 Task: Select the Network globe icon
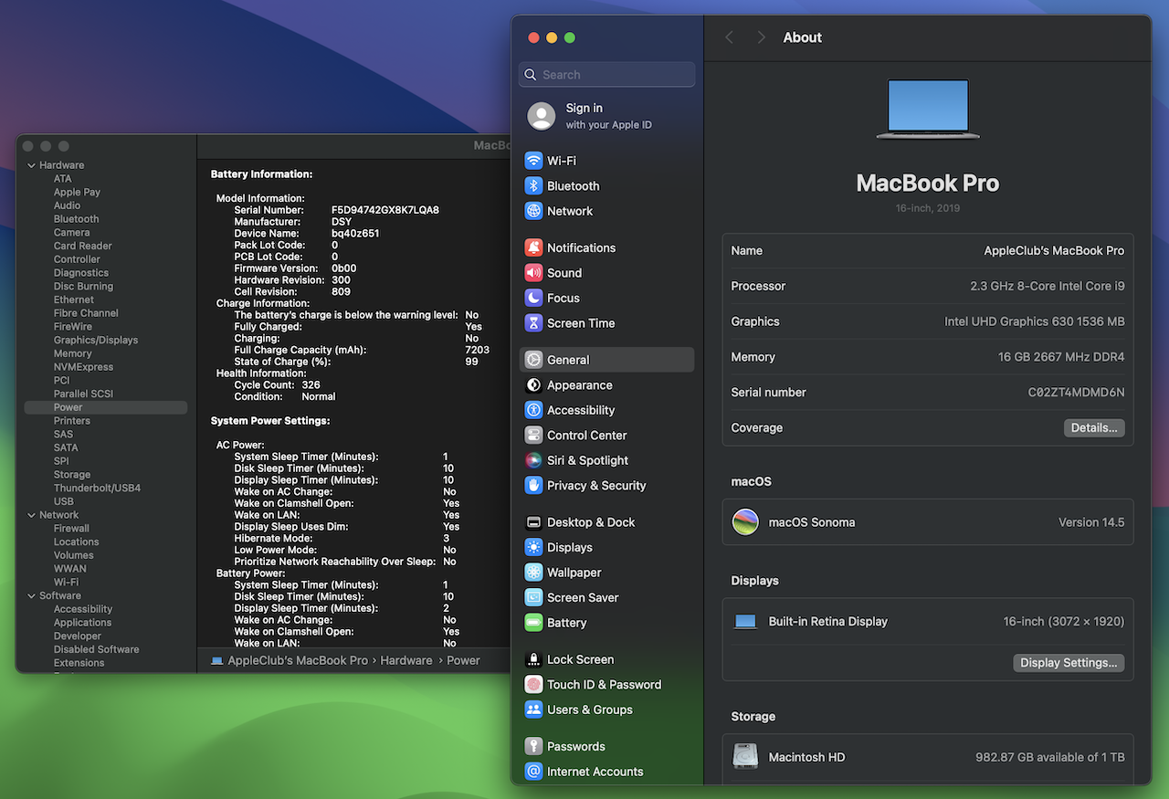pos(534,211)
